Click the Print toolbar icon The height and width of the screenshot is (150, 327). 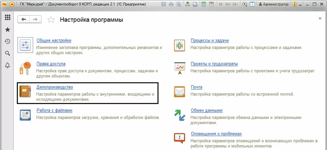click(171, 4)
